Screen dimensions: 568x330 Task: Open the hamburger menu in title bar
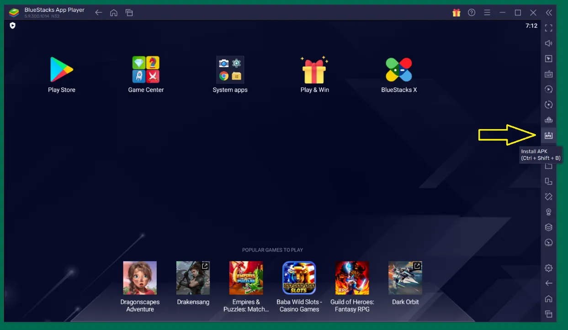tap(487, 13)
